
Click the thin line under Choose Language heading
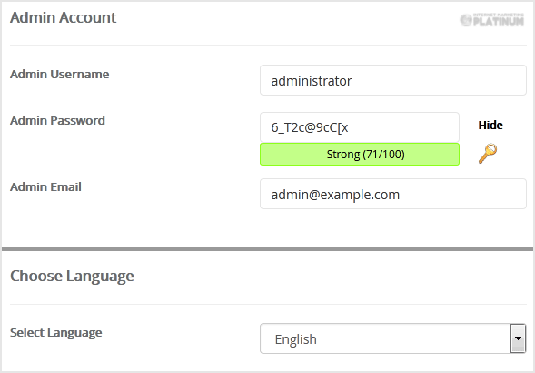[268, 304]
